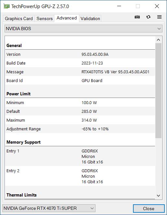Click the Adjustment Range row label
The image size is (167, 215).
[x=24, y=129]
